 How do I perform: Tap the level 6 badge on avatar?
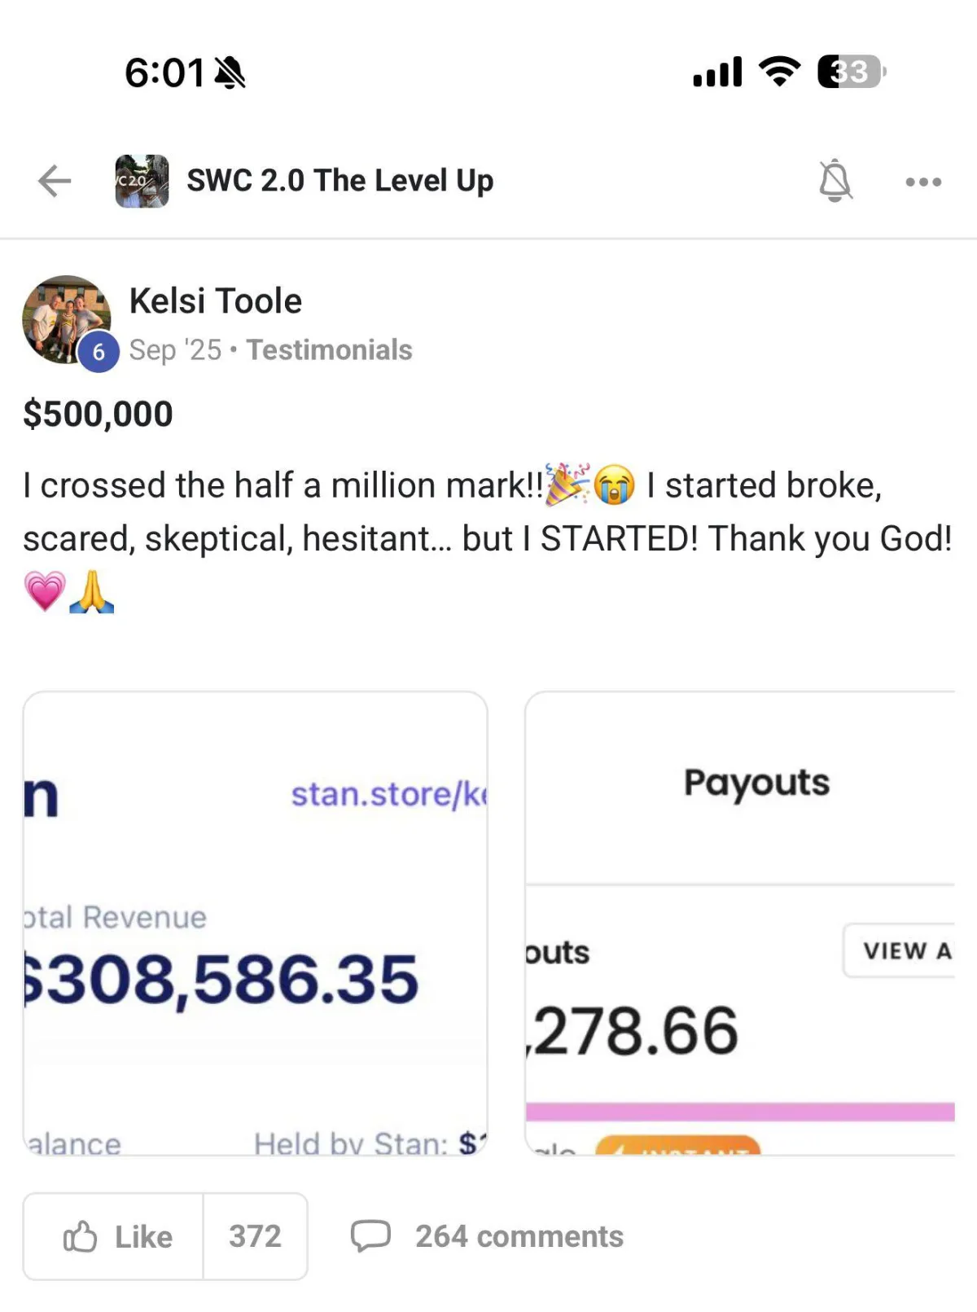coord(99,352)
